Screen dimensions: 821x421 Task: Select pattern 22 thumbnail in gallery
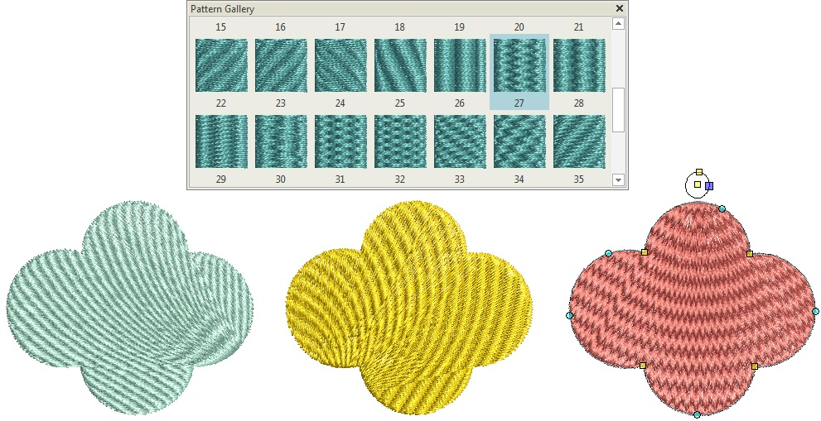click(221, 65)
